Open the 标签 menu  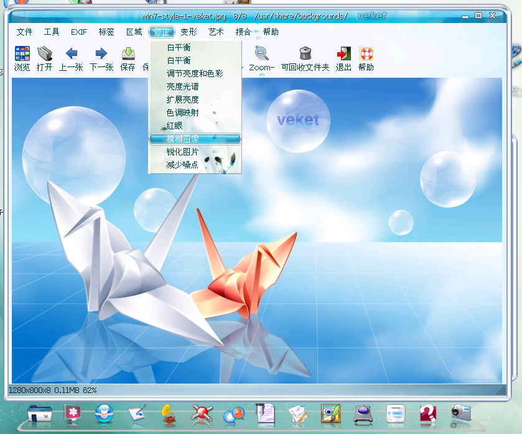pos(106,32)
